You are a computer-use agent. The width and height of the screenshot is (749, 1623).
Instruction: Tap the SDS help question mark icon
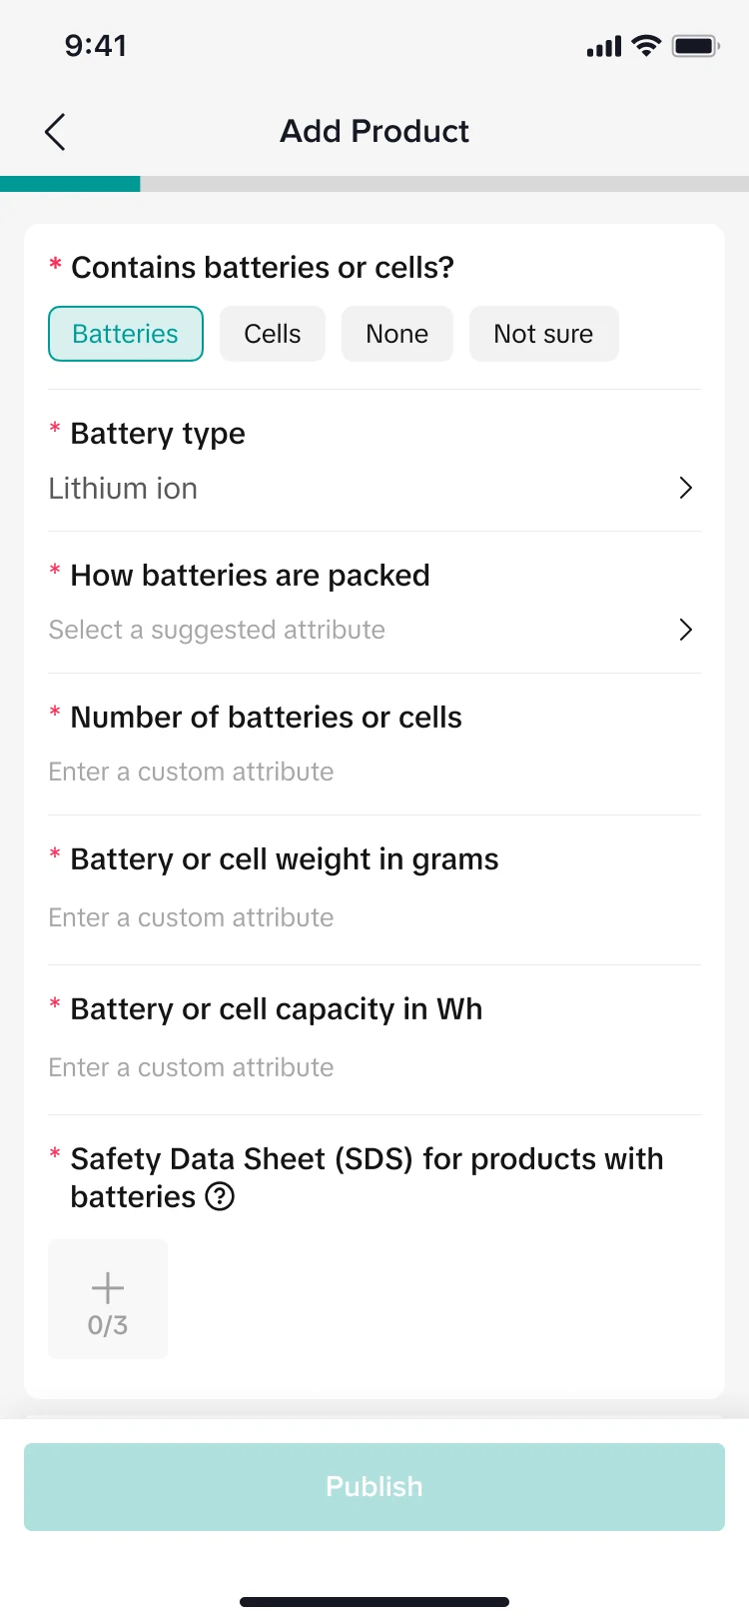[x=220, y=1196]
